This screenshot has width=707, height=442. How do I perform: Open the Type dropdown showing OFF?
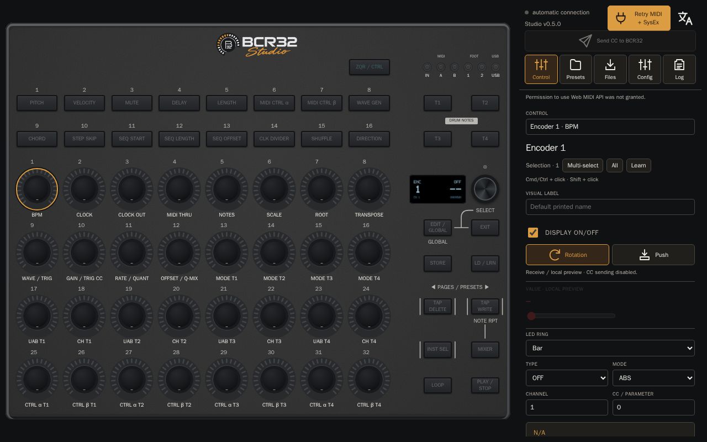[x=567, y=378]
